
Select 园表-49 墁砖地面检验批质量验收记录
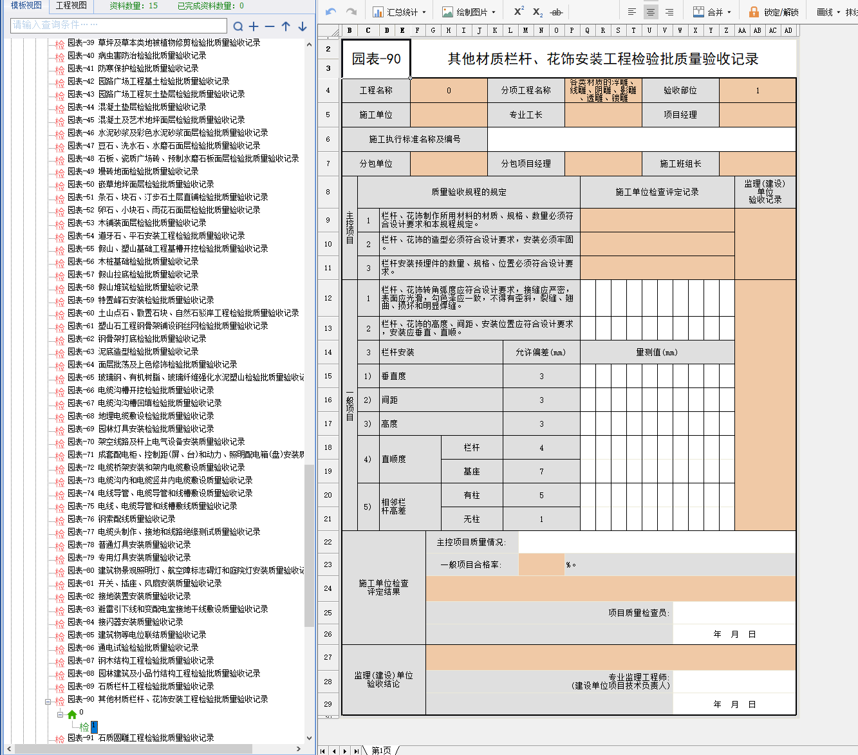(133, 171)
